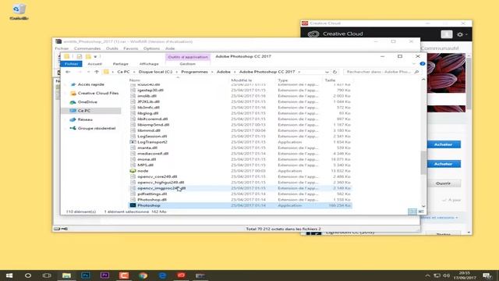Click first Acheter button in Creative Cloud
The width and height of the screenshot is (499, 281).
pos(444,144)
